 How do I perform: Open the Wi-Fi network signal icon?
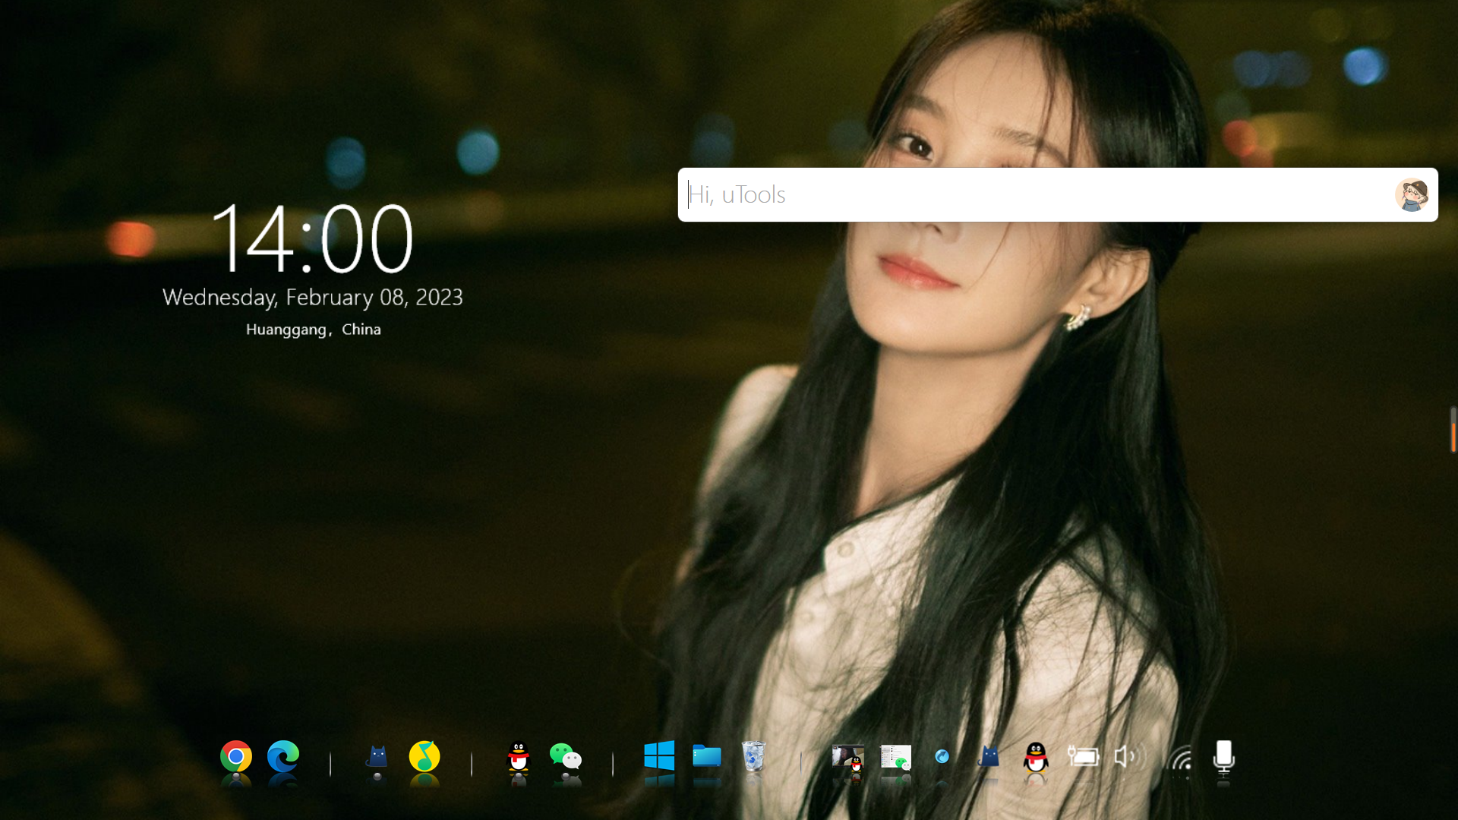1182,758
